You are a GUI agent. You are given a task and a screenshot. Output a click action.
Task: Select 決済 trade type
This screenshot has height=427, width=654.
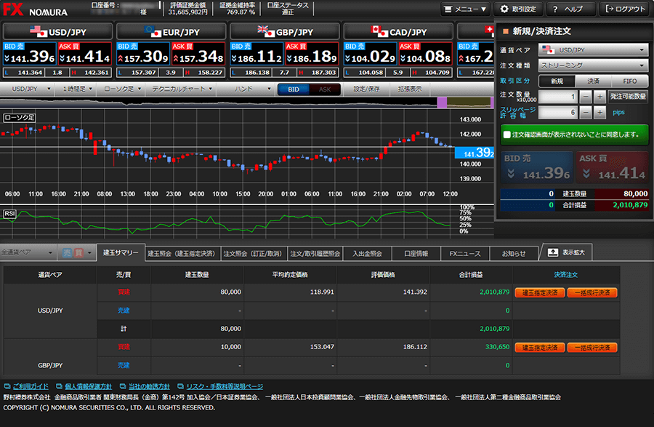pyautogui.click(x=593, y=81)
